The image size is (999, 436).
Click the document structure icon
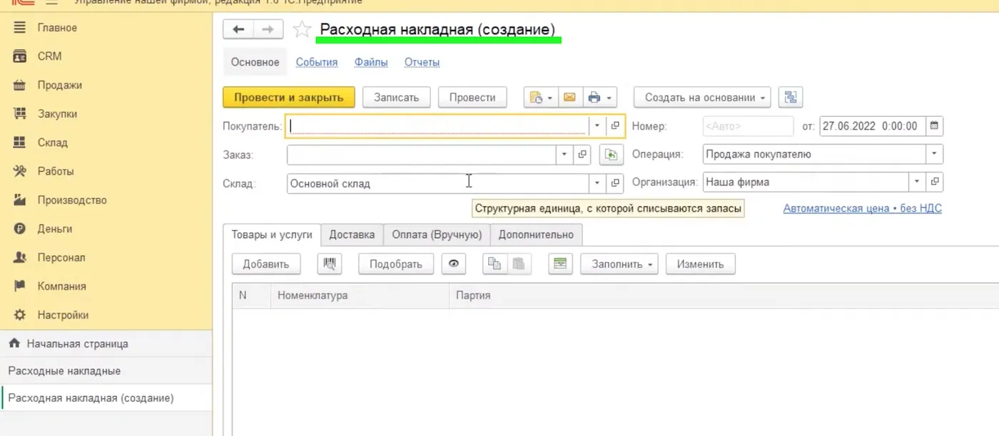(x=791, y=98)
